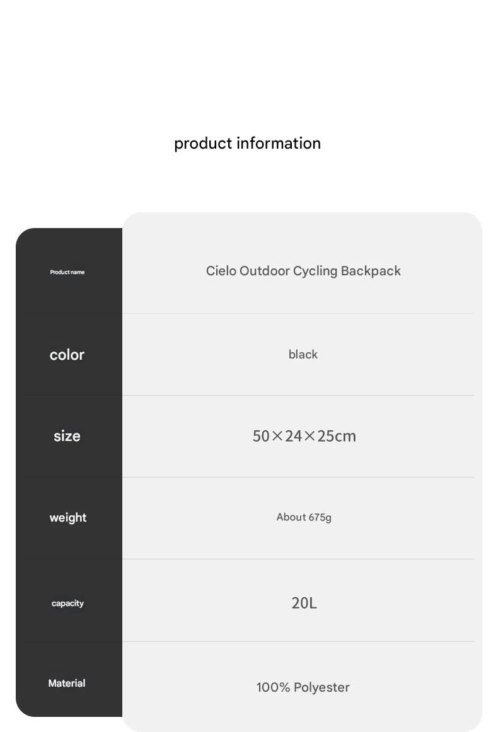Click the word 'information' in the heading
Image resolution: width=498 pixels, height=732 pixels.
click(279, 143)
